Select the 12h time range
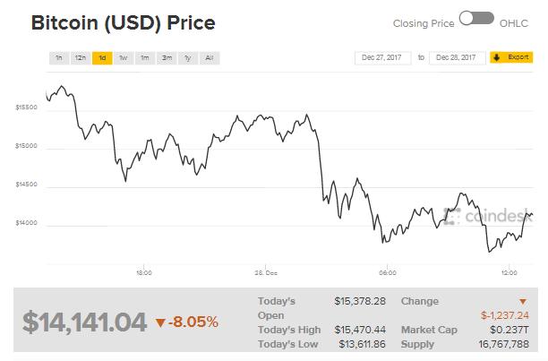The height and width of the screenshot is (361, 548). [x=81, y=57]
